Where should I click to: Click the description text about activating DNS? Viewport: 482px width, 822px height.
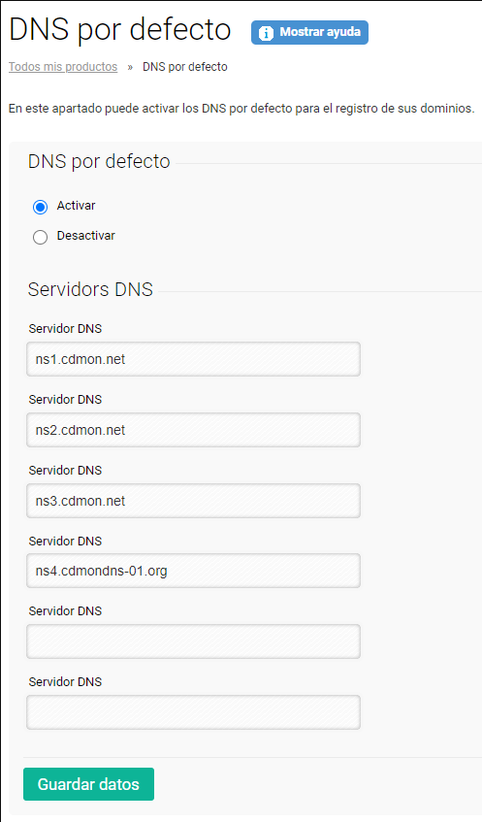(x=241, y=109)
